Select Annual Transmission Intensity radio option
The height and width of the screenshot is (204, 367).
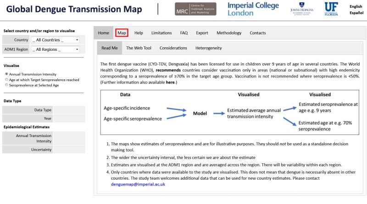[6, 74]
